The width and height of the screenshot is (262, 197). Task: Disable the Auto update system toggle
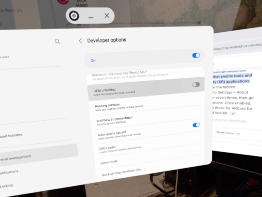click(196, 125)
